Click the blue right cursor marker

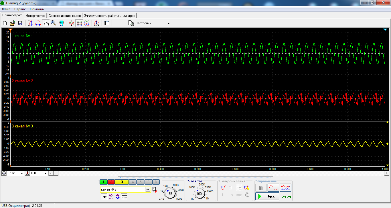[385, 29]
